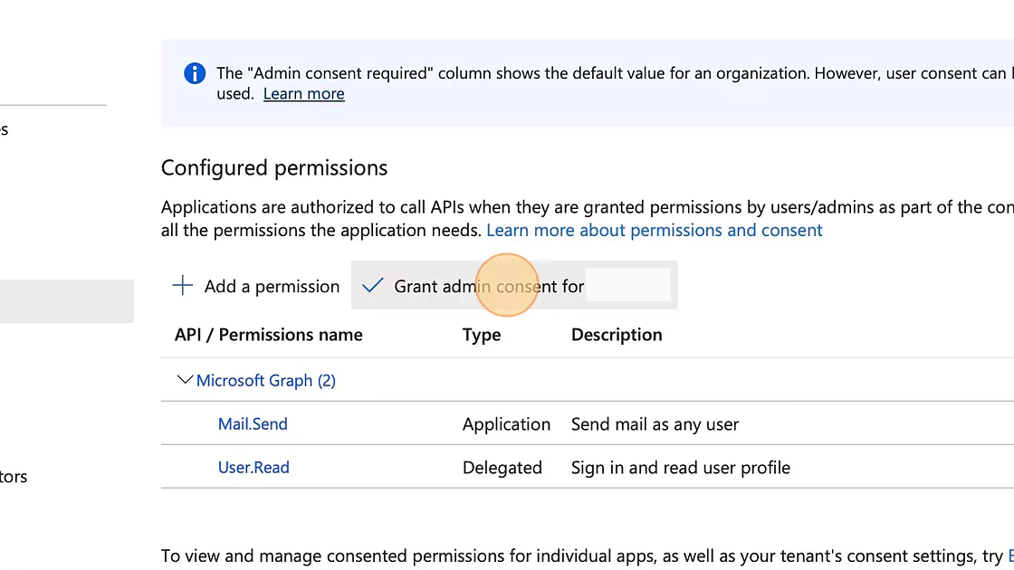
Task: Expand the Microsoft Graph (2) entry
Action: 265,380
